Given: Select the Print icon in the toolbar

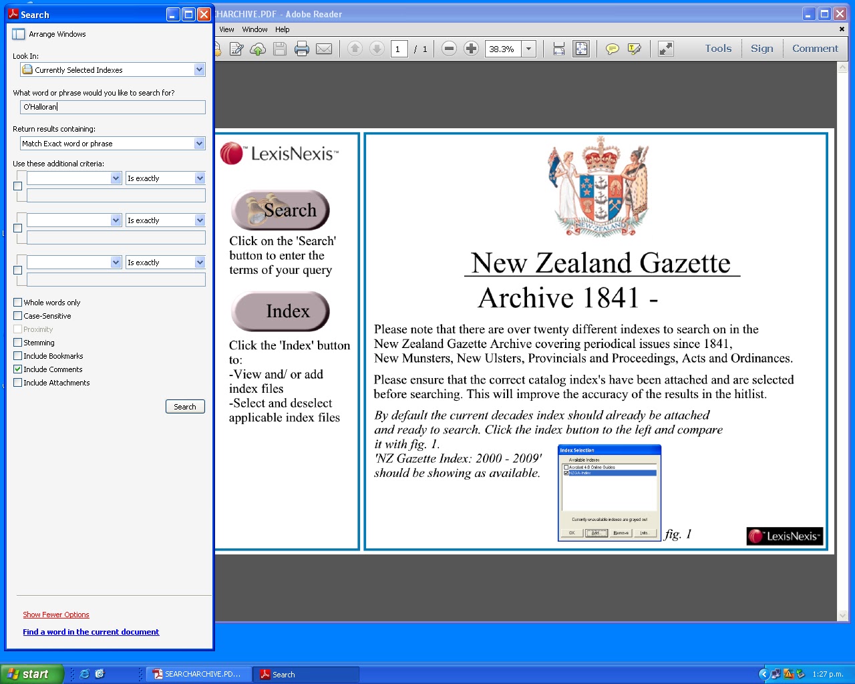Looking at the screenshot, I should [301, 48].
